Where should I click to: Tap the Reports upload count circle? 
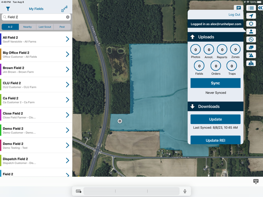point(222,50)
